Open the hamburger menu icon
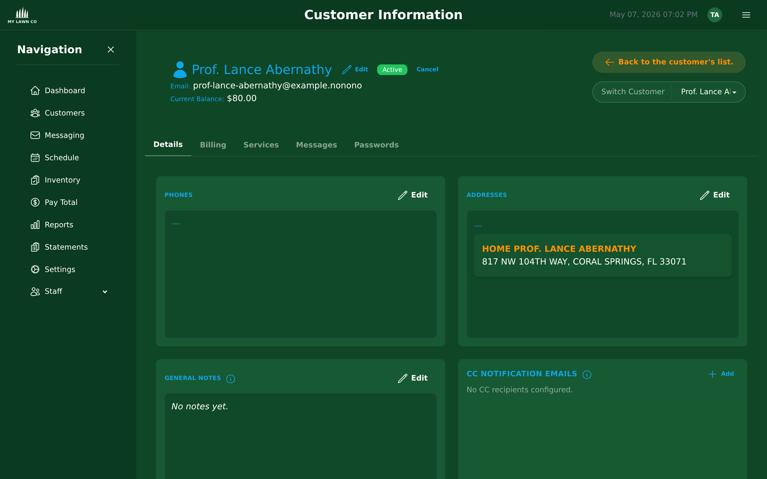Viewport: 767px width, 479px height. pos(746,15)
